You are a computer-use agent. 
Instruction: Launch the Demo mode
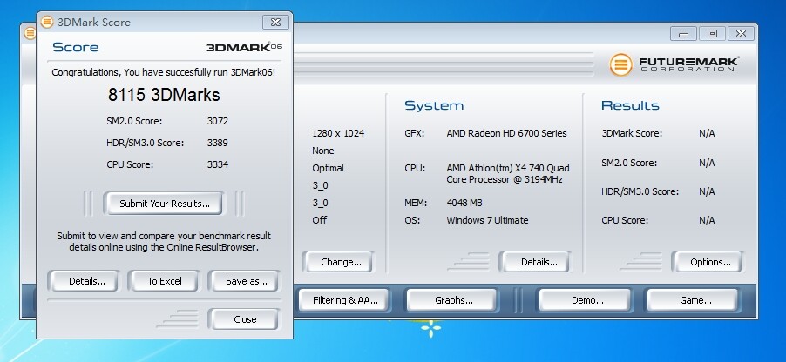[586, 300]
